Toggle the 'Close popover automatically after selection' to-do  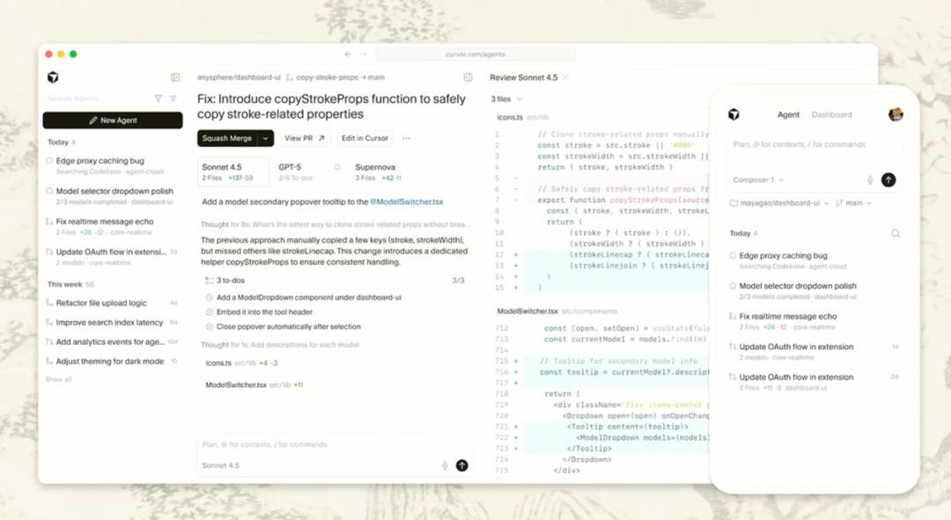[x=210, y=326]
